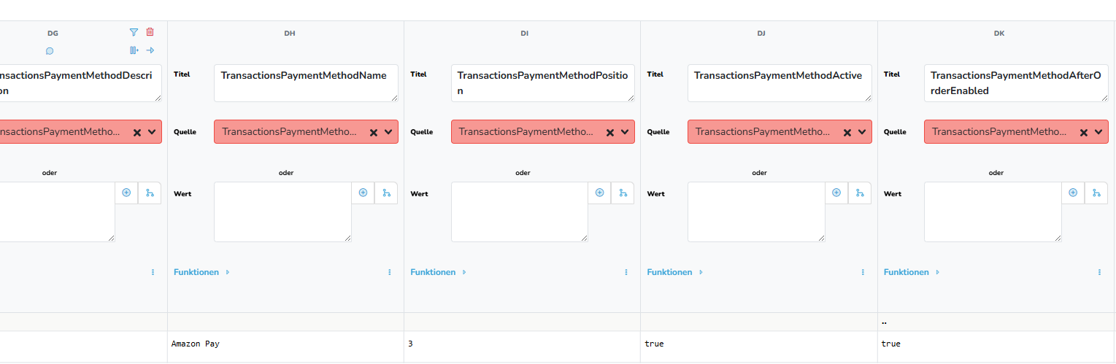
Task: Click the branch icon next to DI Wert field
Action: [x=623, y=193]
